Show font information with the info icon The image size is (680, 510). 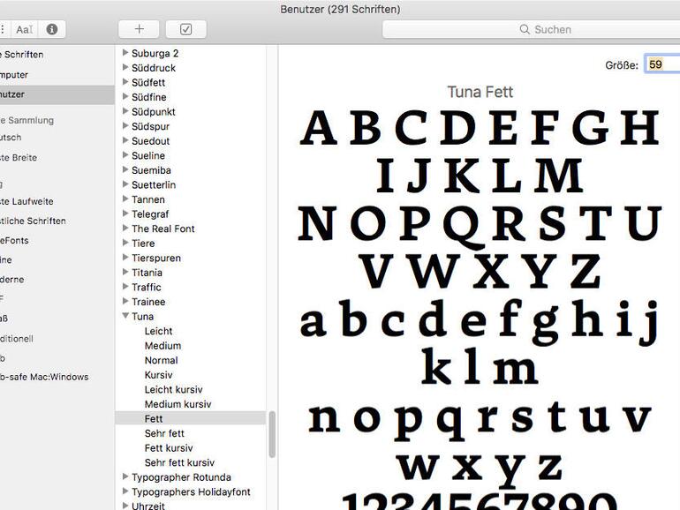51,29
